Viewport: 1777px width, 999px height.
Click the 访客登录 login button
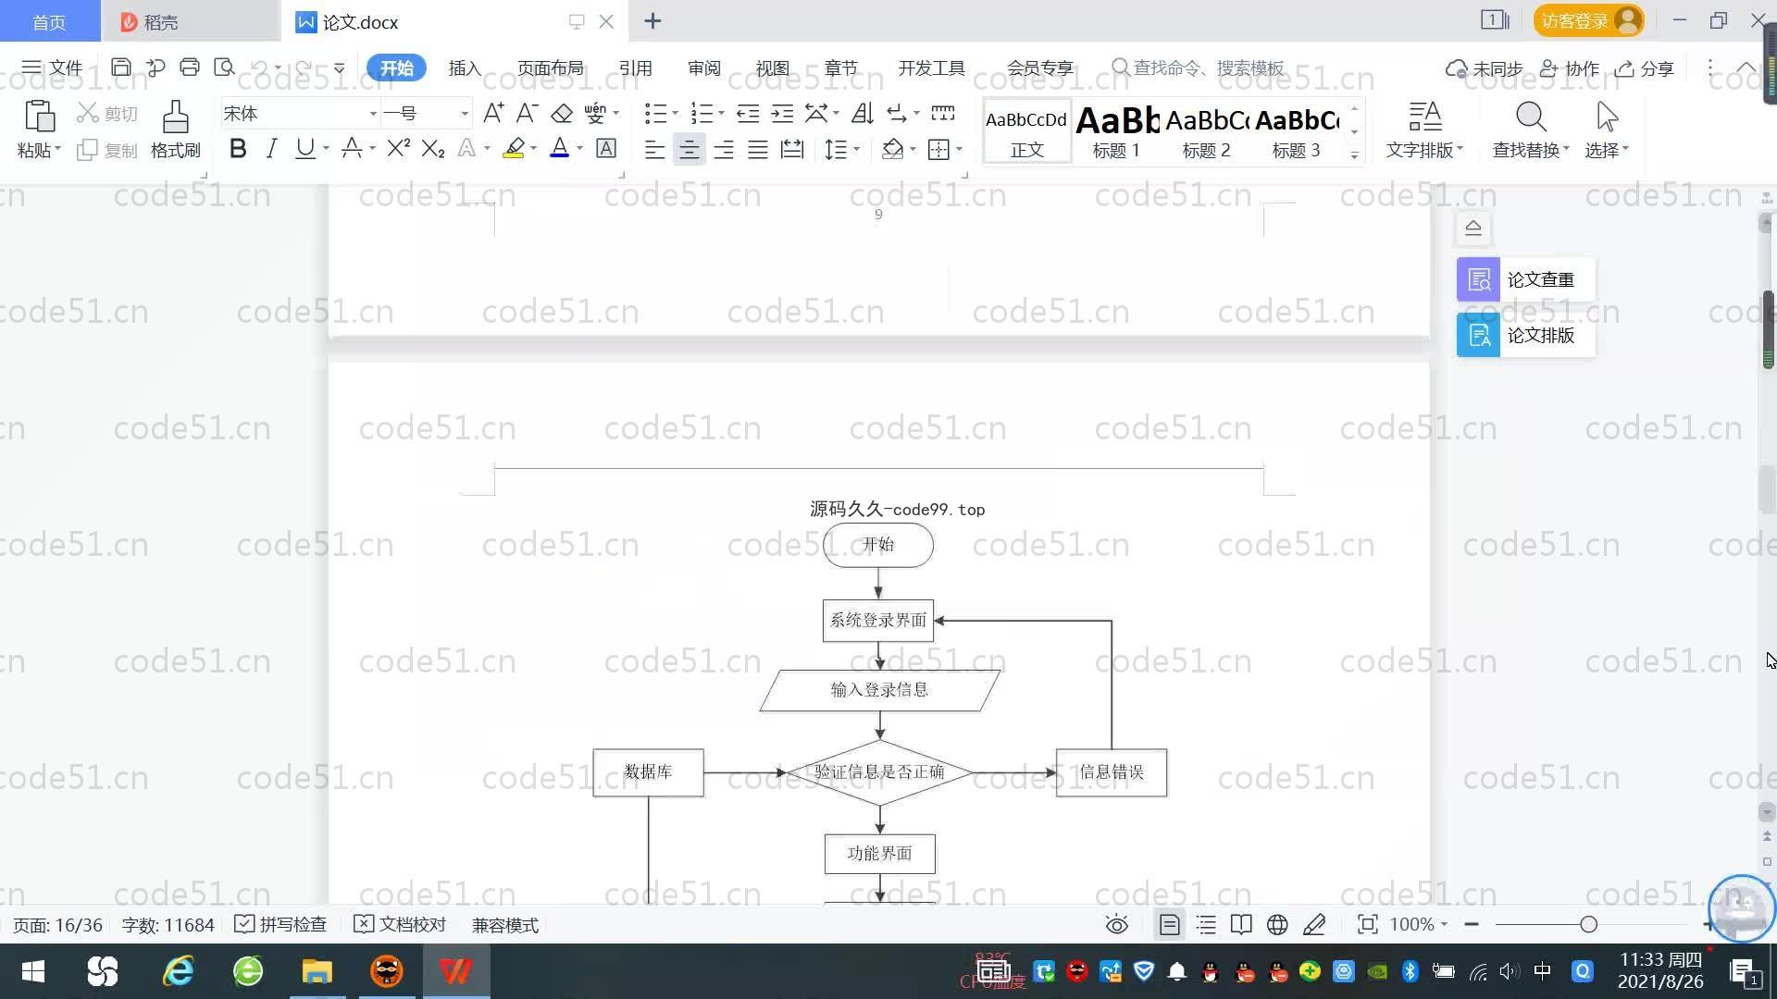click(1588, 20)
